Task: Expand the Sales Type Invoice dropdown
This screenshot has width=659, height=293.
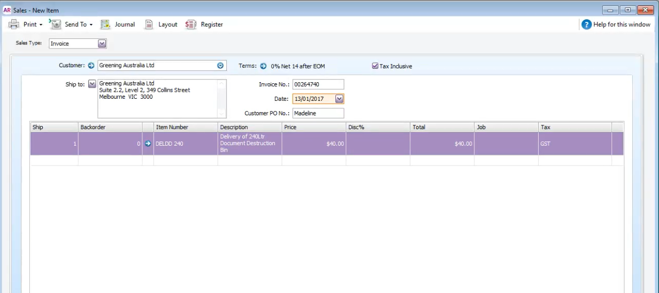Action: (x=102, y=44)
